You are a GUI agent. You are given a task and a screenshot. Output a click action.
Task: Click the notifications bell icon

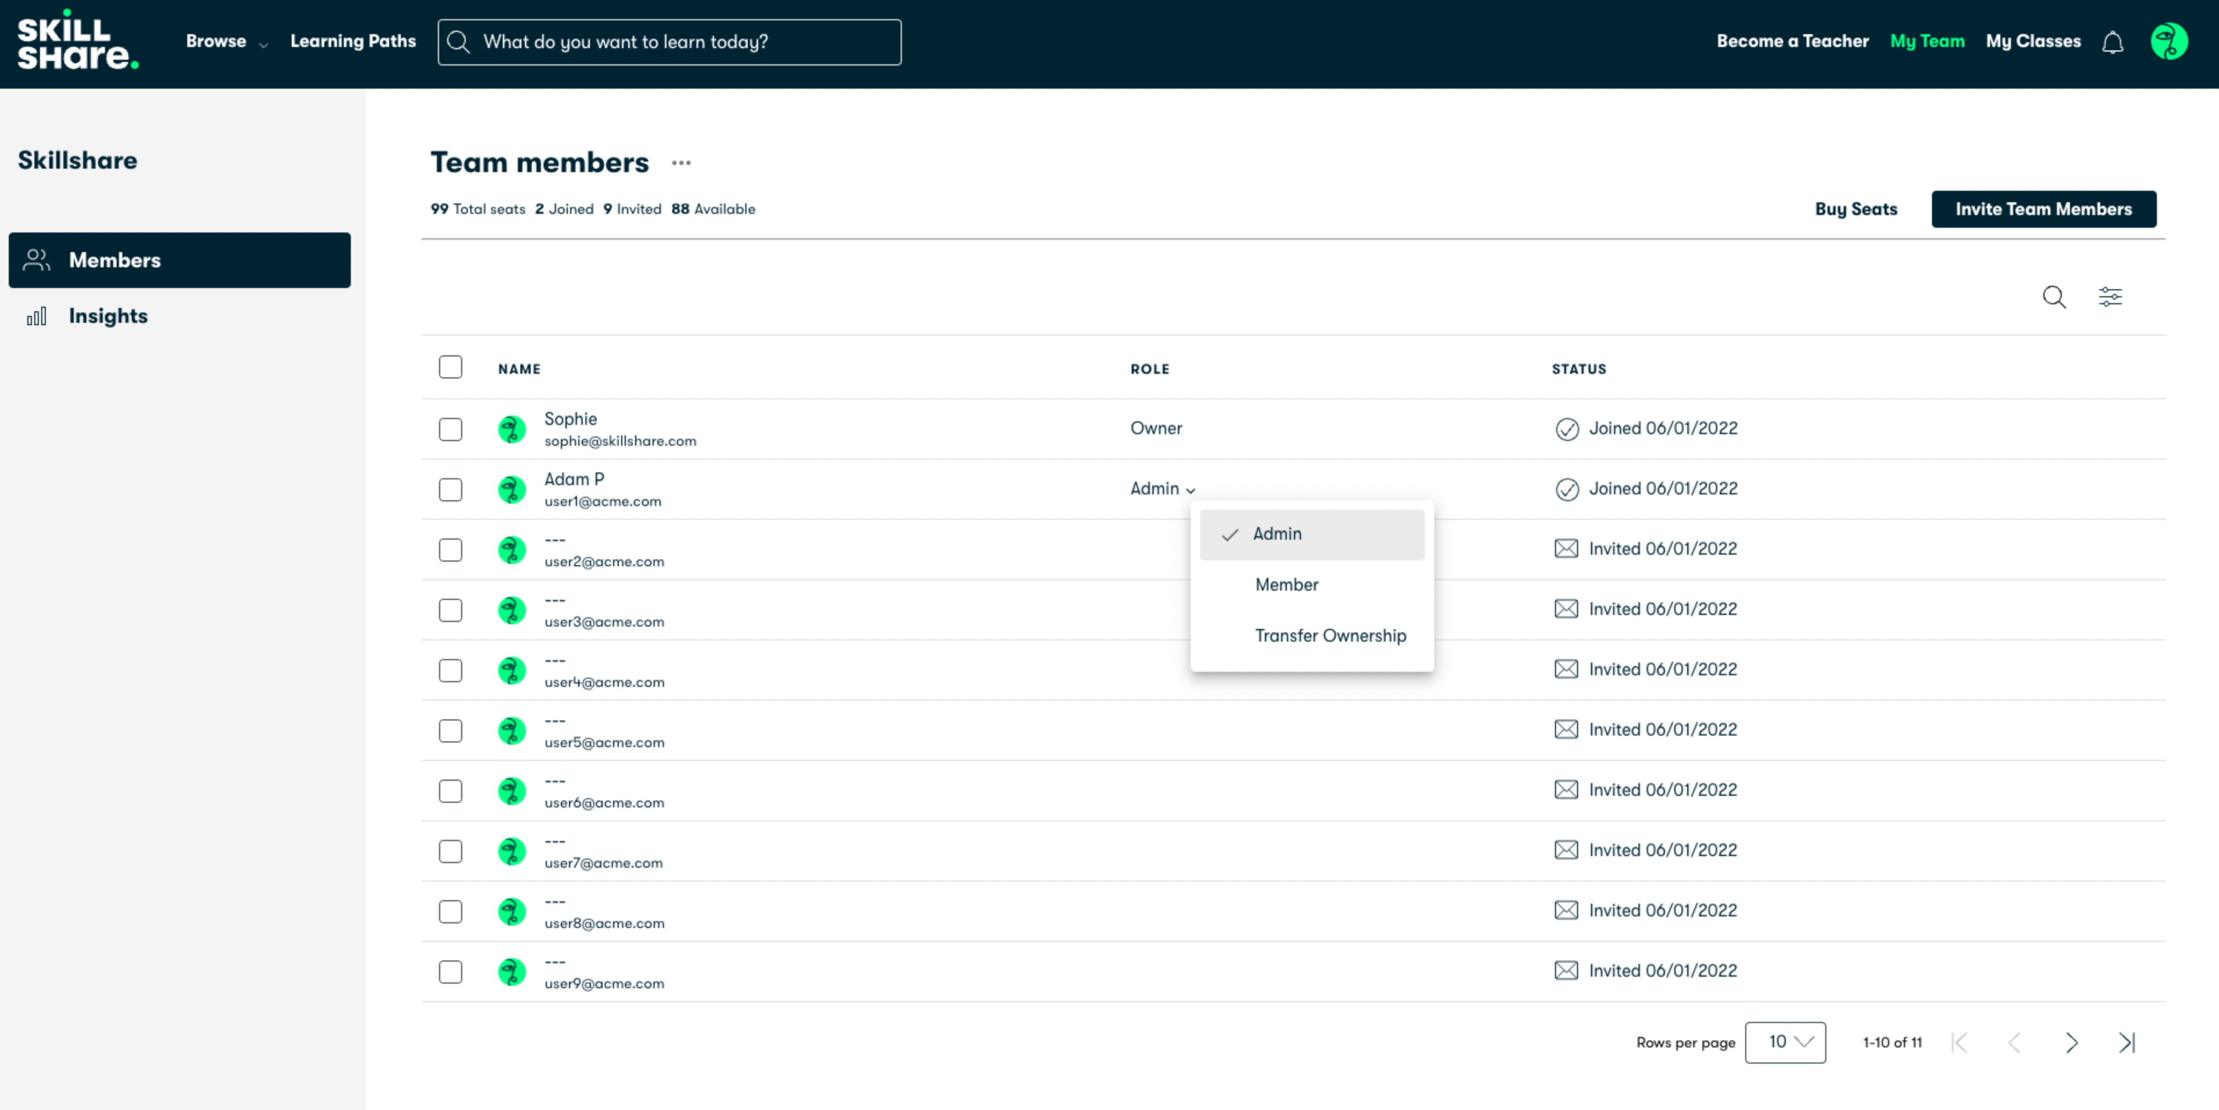coord(2113,41)
